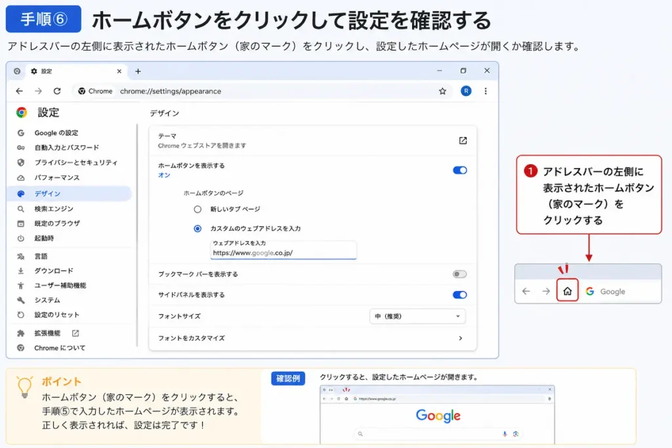Viewport: 672px width, 448px height.
Task: Toggle ホームボタンを表示する switch
Action: (x=459, y=171)
